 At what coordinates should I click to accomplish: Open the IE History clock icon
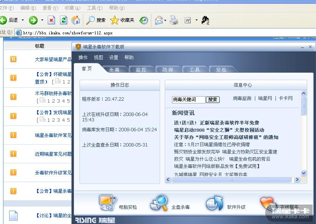[x=144, y=20]
